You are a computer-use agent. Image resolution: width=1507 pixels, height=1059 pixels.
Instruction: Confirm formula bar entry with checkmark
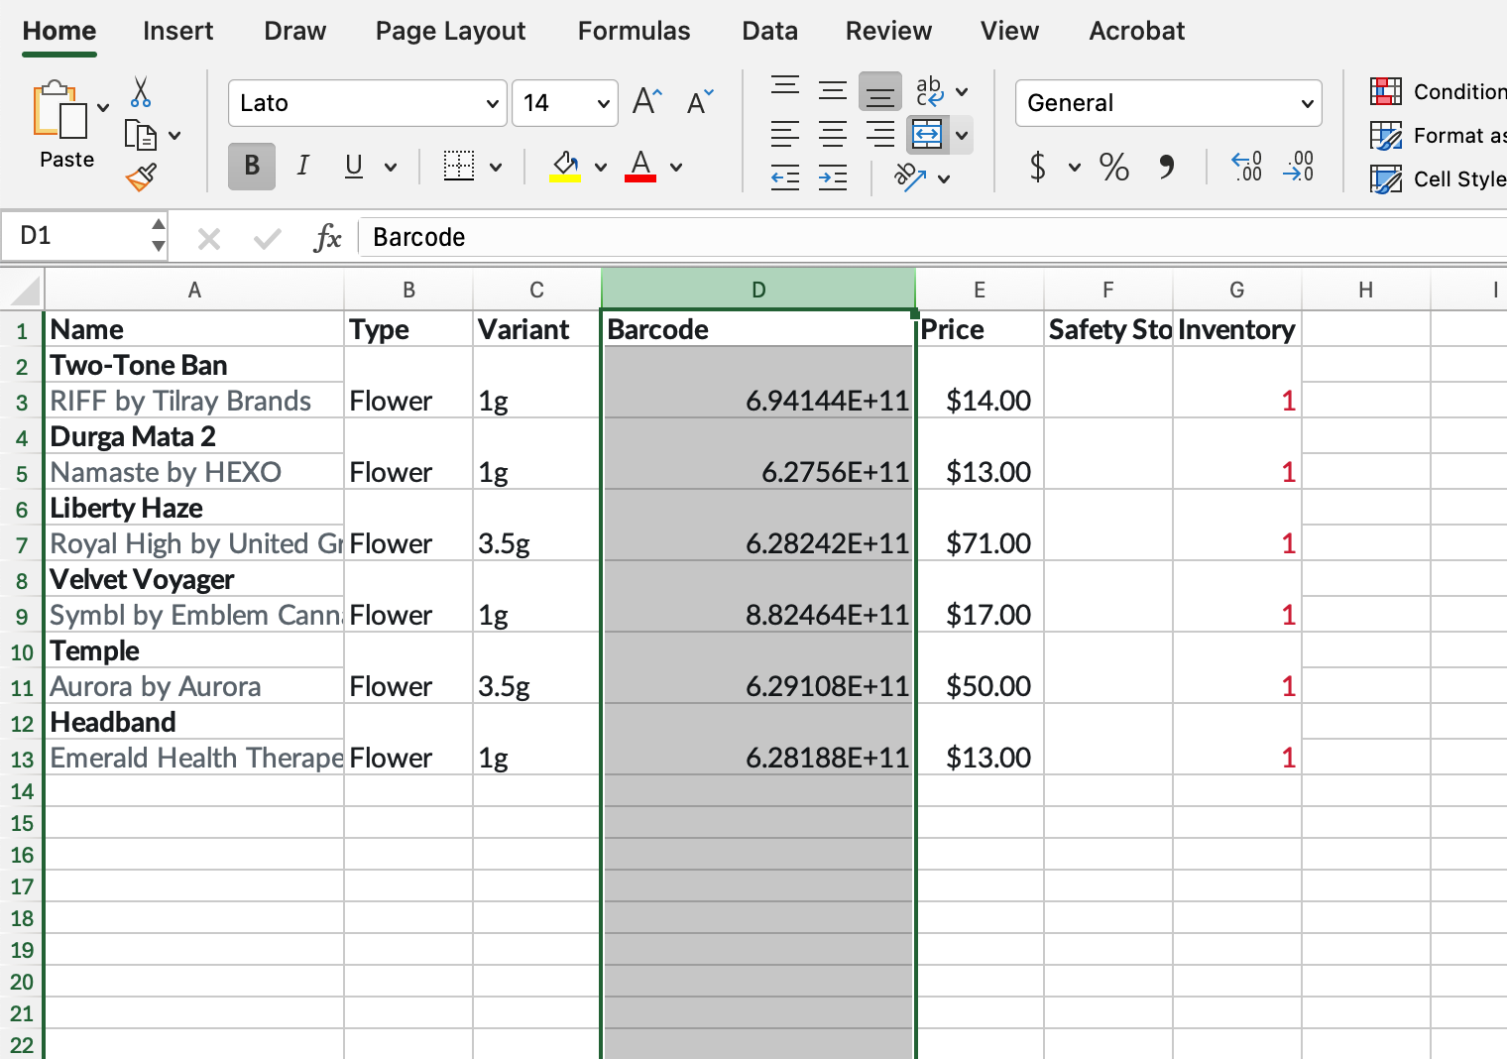(267, 238)
